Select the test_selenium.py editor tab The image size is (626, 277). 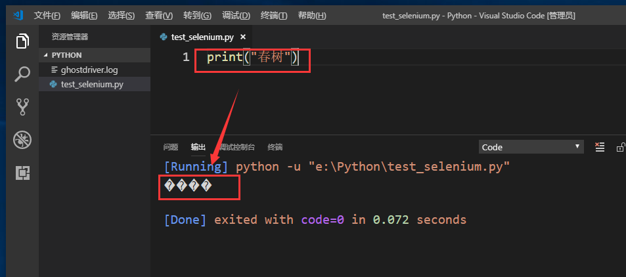(x=201, y=37)
